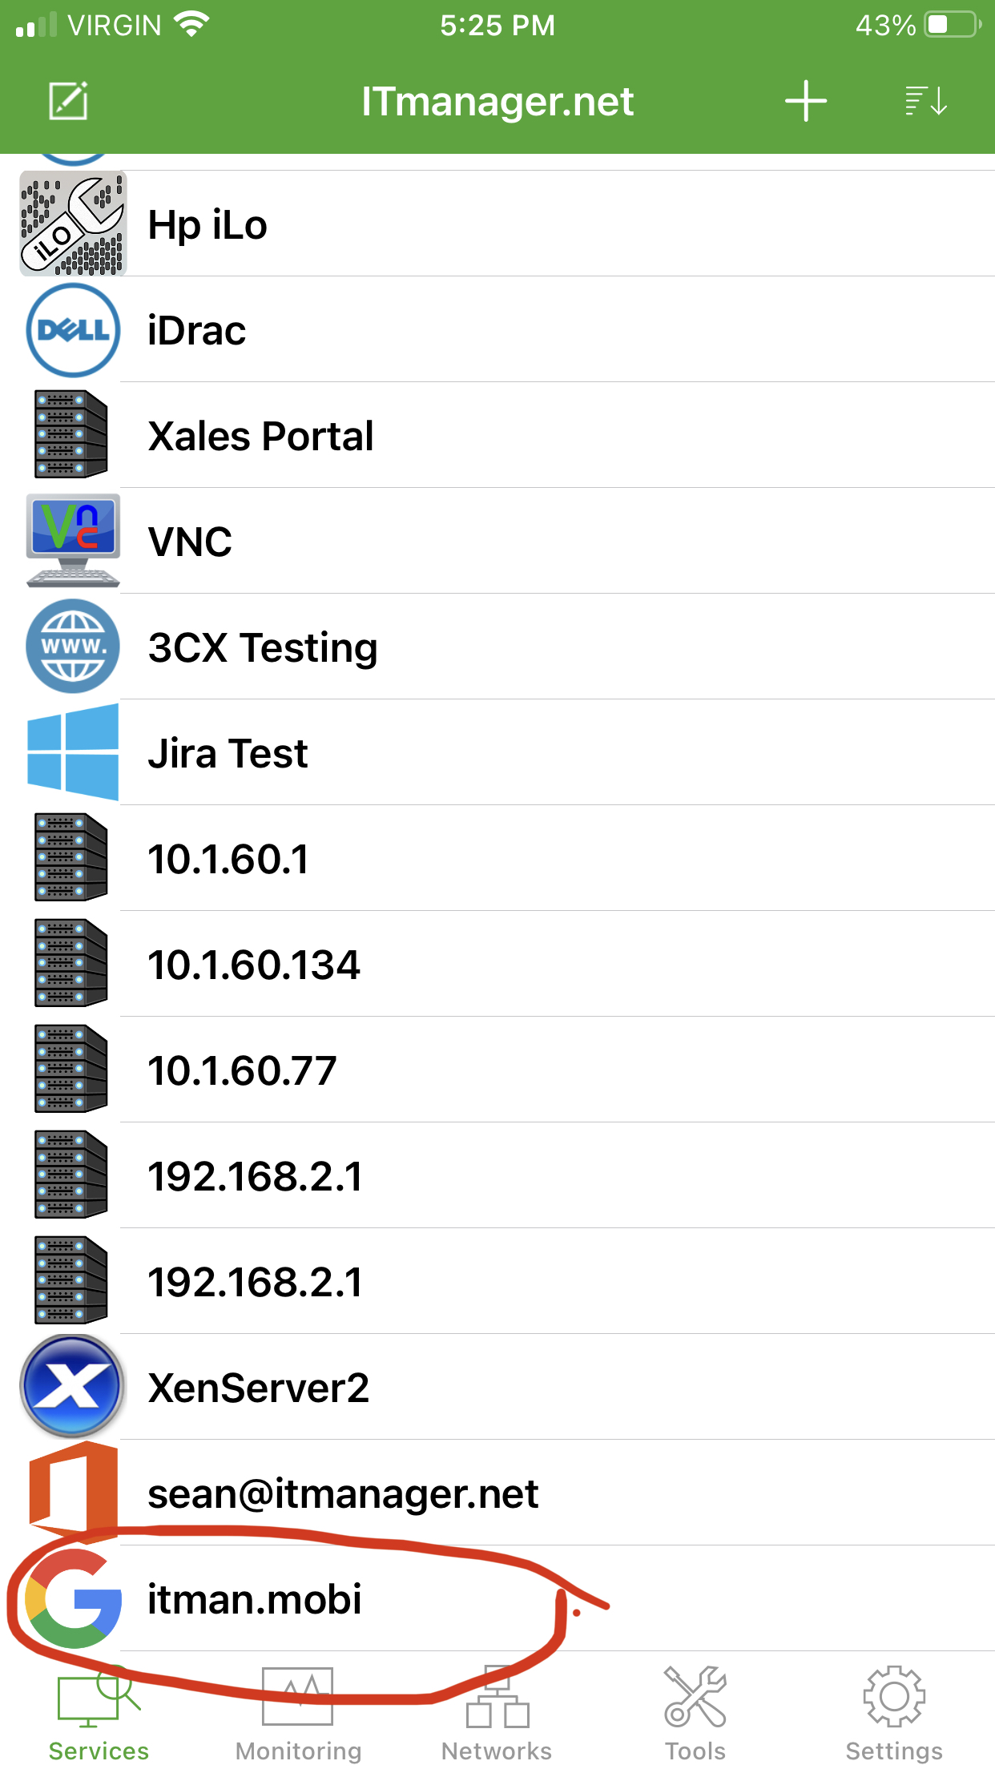Open the Xales Portal entry
Screen dimensions: 995x1769
497,435
